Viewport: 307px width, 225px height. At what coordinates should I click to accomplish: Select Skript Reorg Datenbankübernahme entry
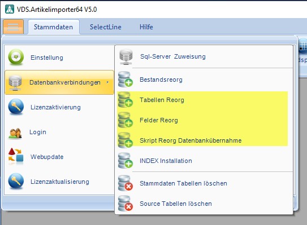pyautogui.click(x=202, y=140)
